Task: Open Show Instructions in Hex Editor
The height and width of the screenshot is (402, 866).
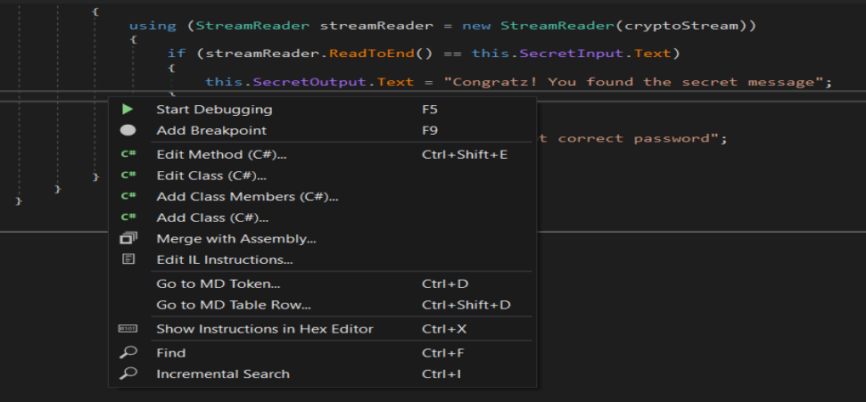Action: [264, 329]
